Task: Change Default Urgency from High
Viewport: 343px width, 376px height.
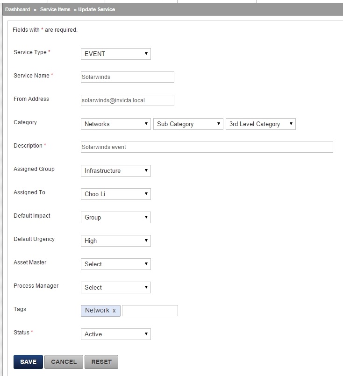Action: click(x=116, y=241)
